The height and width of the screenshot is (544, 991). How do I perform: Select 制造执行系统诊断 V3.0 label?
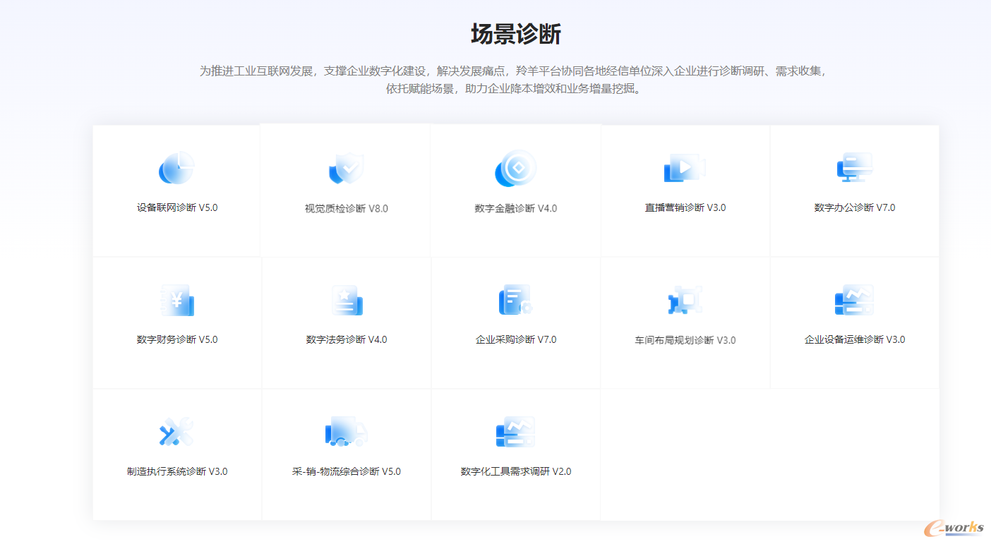click(x=177, y=471)
